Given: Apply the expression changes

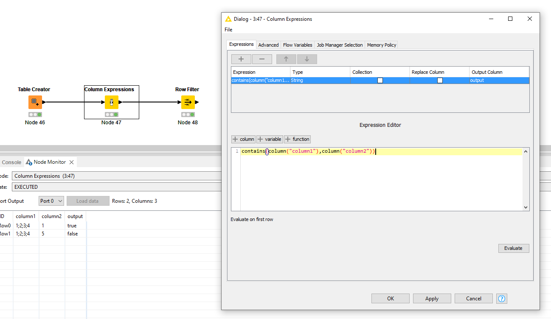Looking at the screenshot, I should click(432, 298).
